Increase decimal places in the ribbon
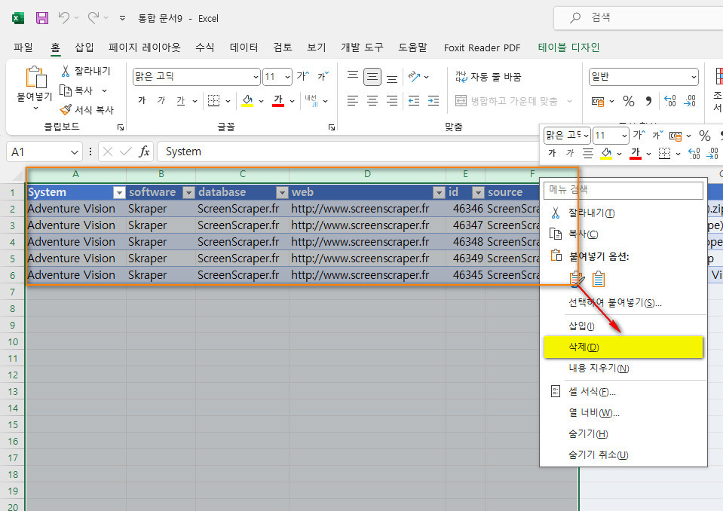 coord(669,101)
